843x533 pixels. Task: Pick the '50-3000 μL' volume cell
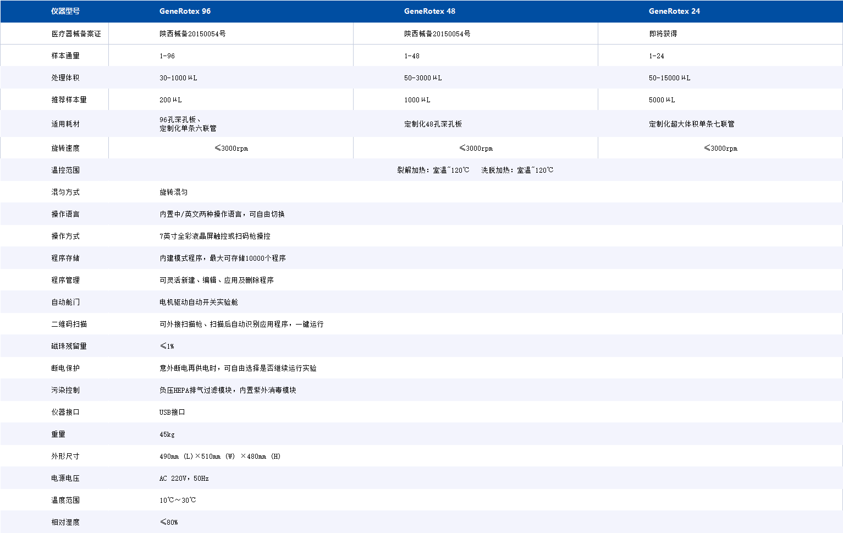[423, 78]
